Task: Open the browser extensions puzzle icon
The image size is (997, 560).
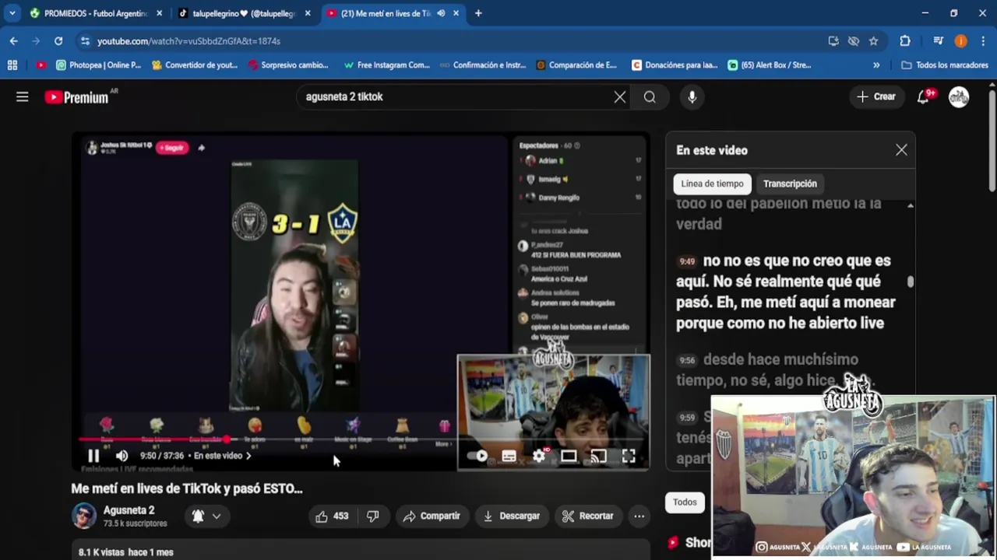Action: 904,40
